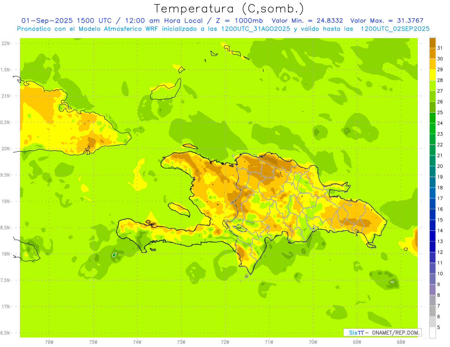Click the dark blue swatch between 12 and 13

coord(432,247)
